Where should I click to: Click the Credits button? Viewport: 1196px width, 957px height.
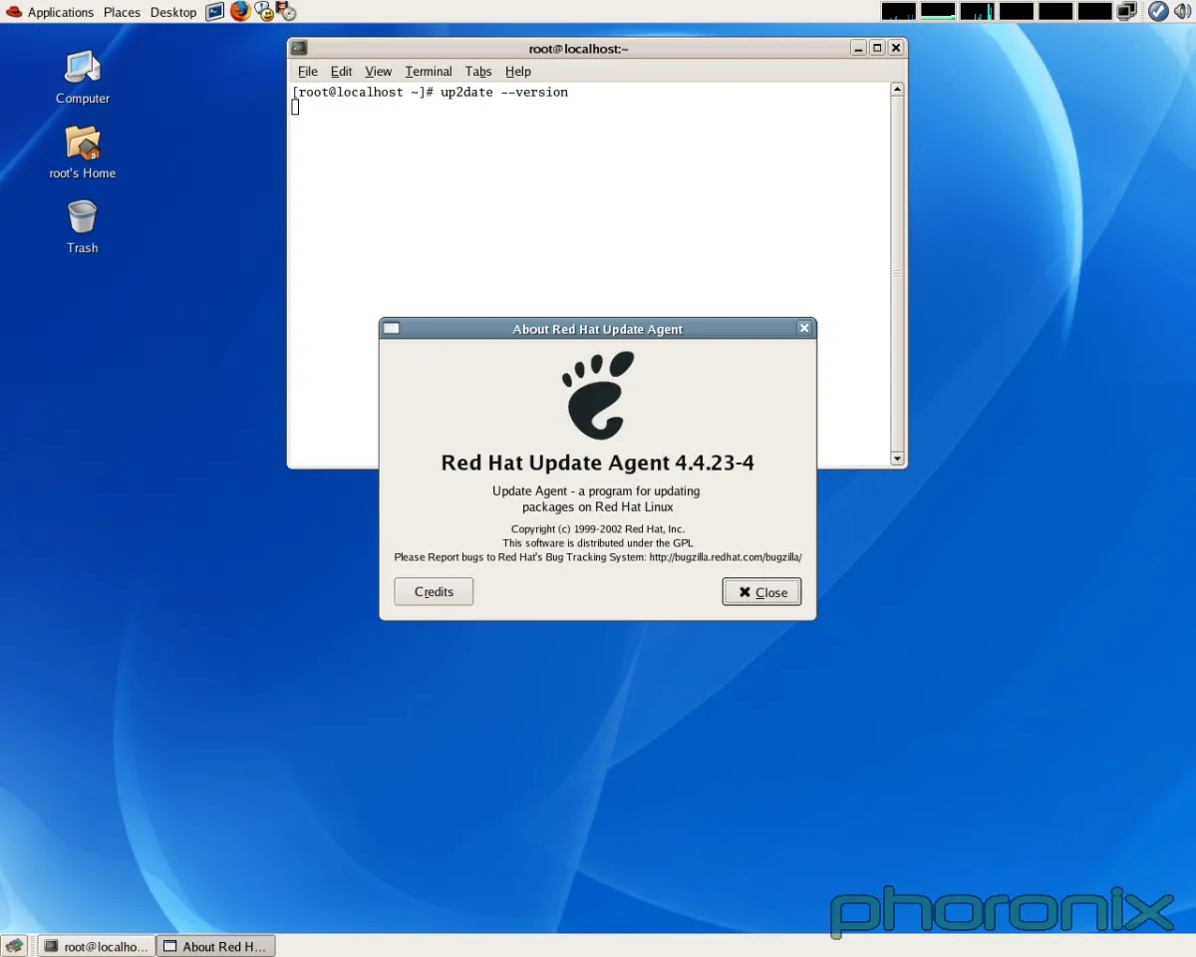[x=434, y=592]
